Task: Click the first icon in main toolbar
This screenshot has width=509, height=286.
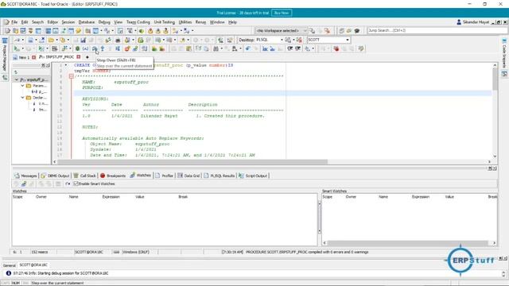Action: tap(7, 31)
